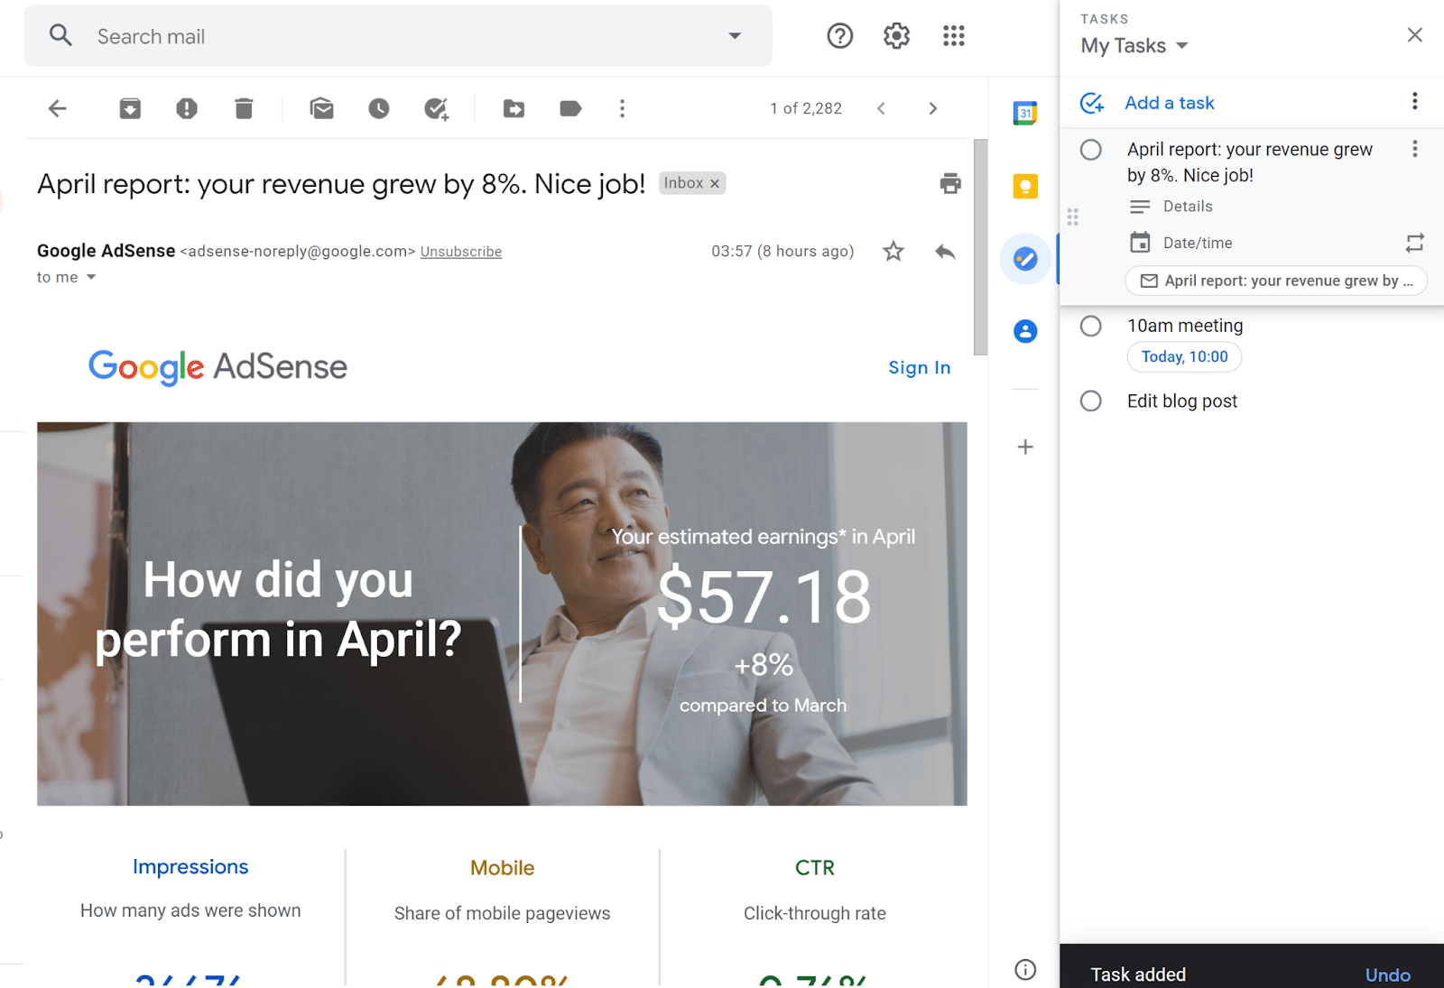Archive the open email
Image resolution: width=1444 pixels, height=988 pixels.
[x=129, y=108]
